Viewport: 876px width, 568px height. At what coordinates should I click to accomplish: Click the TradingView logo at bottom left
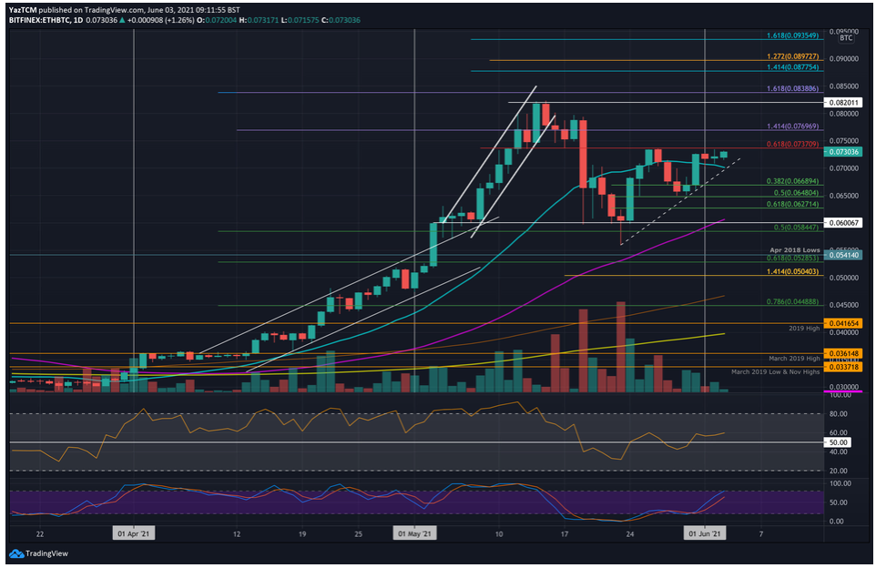tap(38, 553)
